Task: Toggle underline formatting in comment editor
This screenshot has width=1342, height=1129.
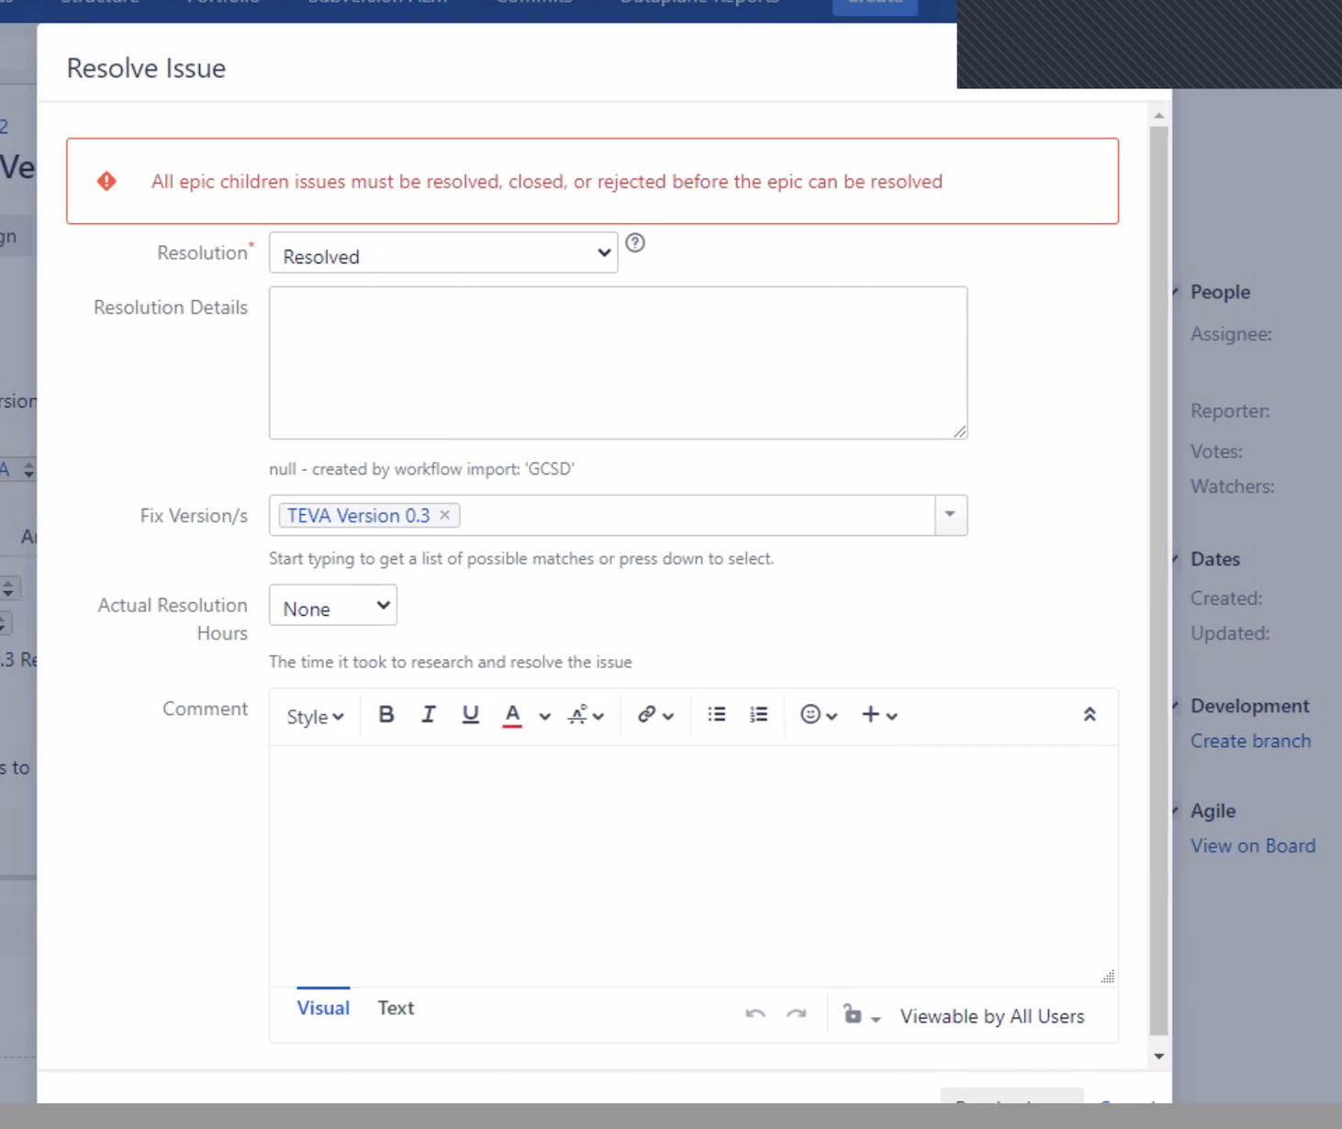Action: tap(470, 714)
